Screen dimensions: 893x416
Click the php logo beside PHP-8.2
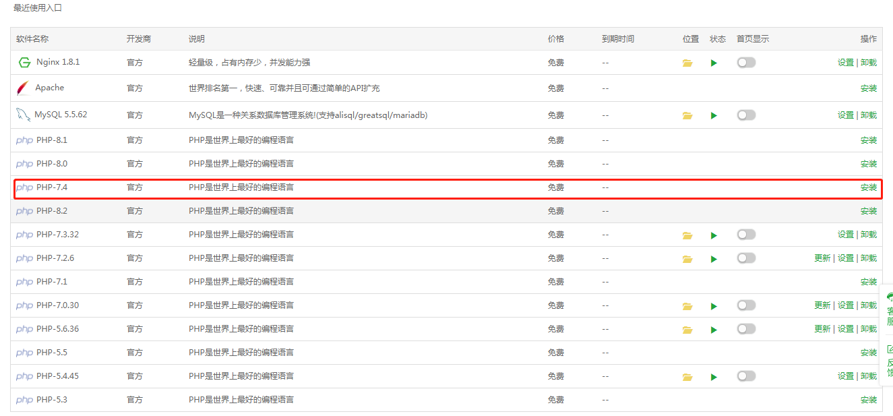(x=24, y=211)
